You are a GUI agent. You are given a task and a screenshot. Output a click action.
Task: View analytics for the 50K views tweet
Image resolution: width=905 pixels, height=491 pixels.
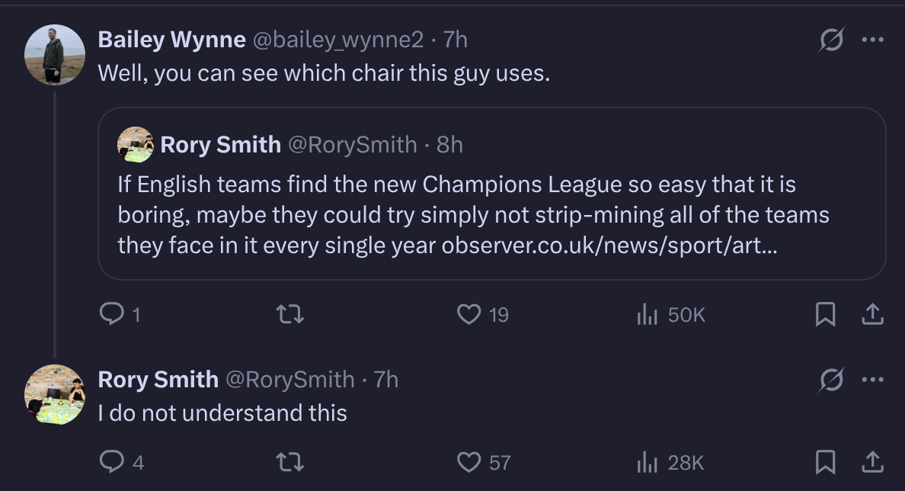click(x=647, y=314)
